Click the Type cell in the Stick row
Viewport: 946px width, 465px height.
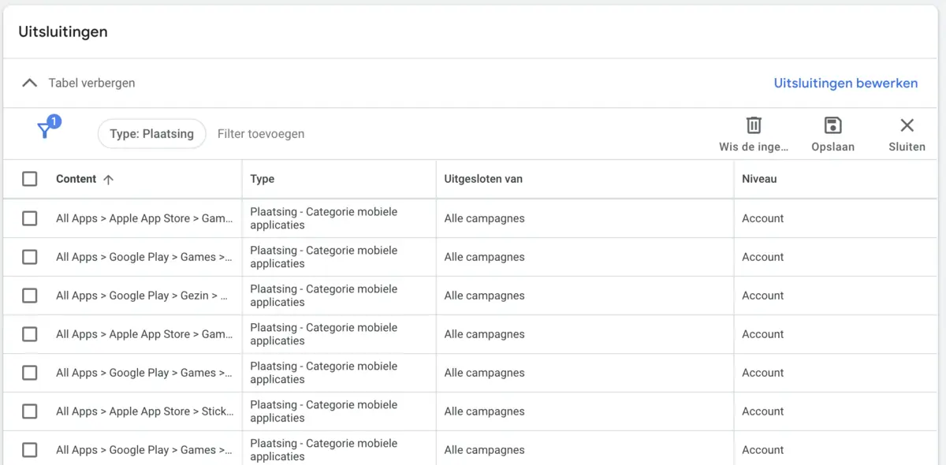tap(324, 411)
